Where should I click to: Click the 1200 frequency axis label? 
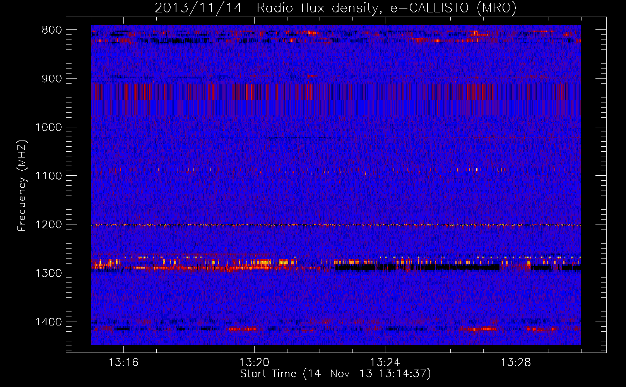tap(48, 224)
